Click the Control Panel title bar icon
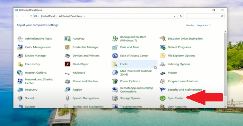The image size is (243, 126). pos(16,10)
